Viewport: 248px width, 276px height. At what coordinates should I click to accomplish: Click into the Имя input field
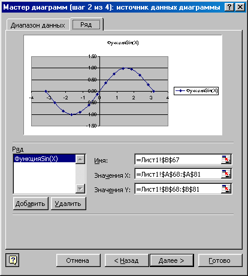point(178,159)
